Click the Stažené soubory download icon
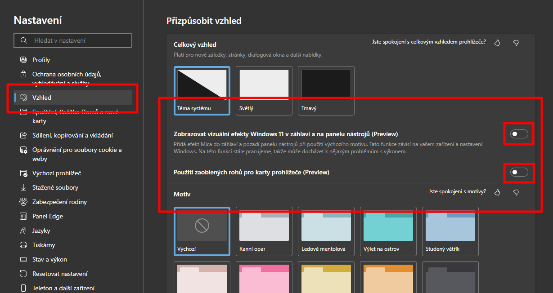 (24, 187)
